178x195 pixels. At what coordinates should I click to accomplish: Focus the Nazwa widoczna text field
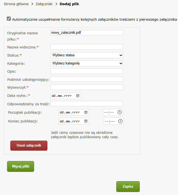[x=87, y=47]
